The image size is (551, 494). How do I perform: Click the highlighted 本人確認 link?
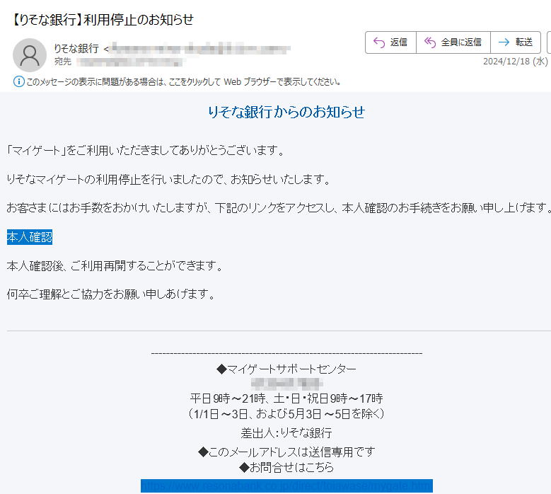coord(30,237)
